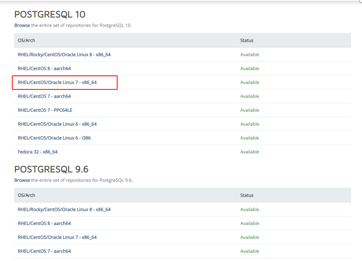
Task: Open PostgreSQL 9.6 RHEL/CentOS 7 aarch64 repo
Action: (x=44, y=251)
